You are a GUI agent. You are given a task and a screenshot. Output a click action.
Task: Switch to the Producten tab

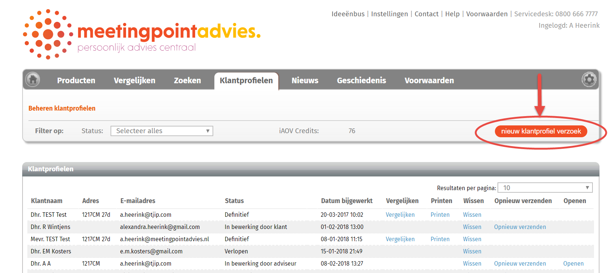76,81
